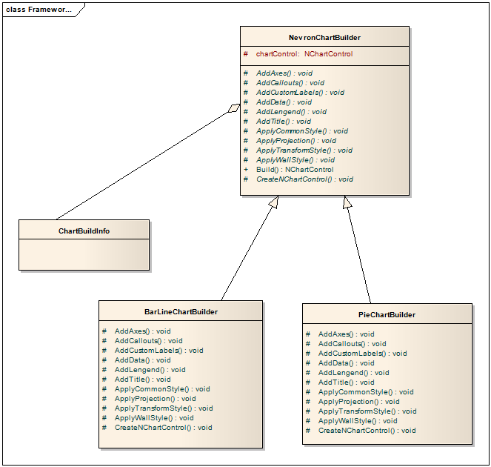Viewport: 491px width, 467px height.
Task: Select the BarLineChartBuilder class title
Action: point(181,311)
